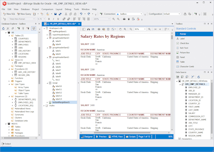214x152 pixels.
Task: Save the current document with the floppy icon
Action: 55,14
